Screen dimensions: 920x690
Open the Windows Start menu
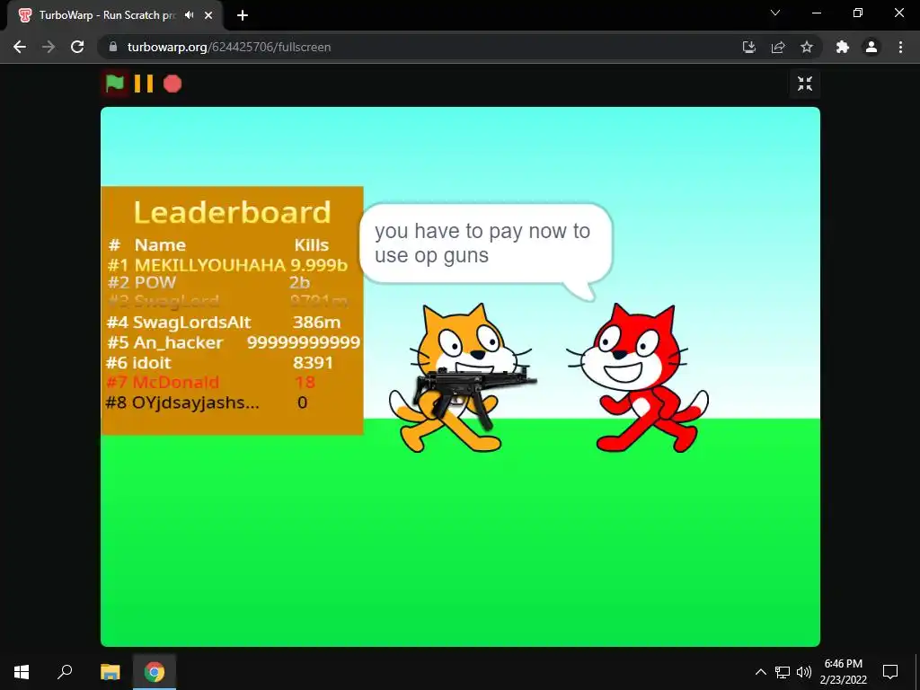pos(22,672)
